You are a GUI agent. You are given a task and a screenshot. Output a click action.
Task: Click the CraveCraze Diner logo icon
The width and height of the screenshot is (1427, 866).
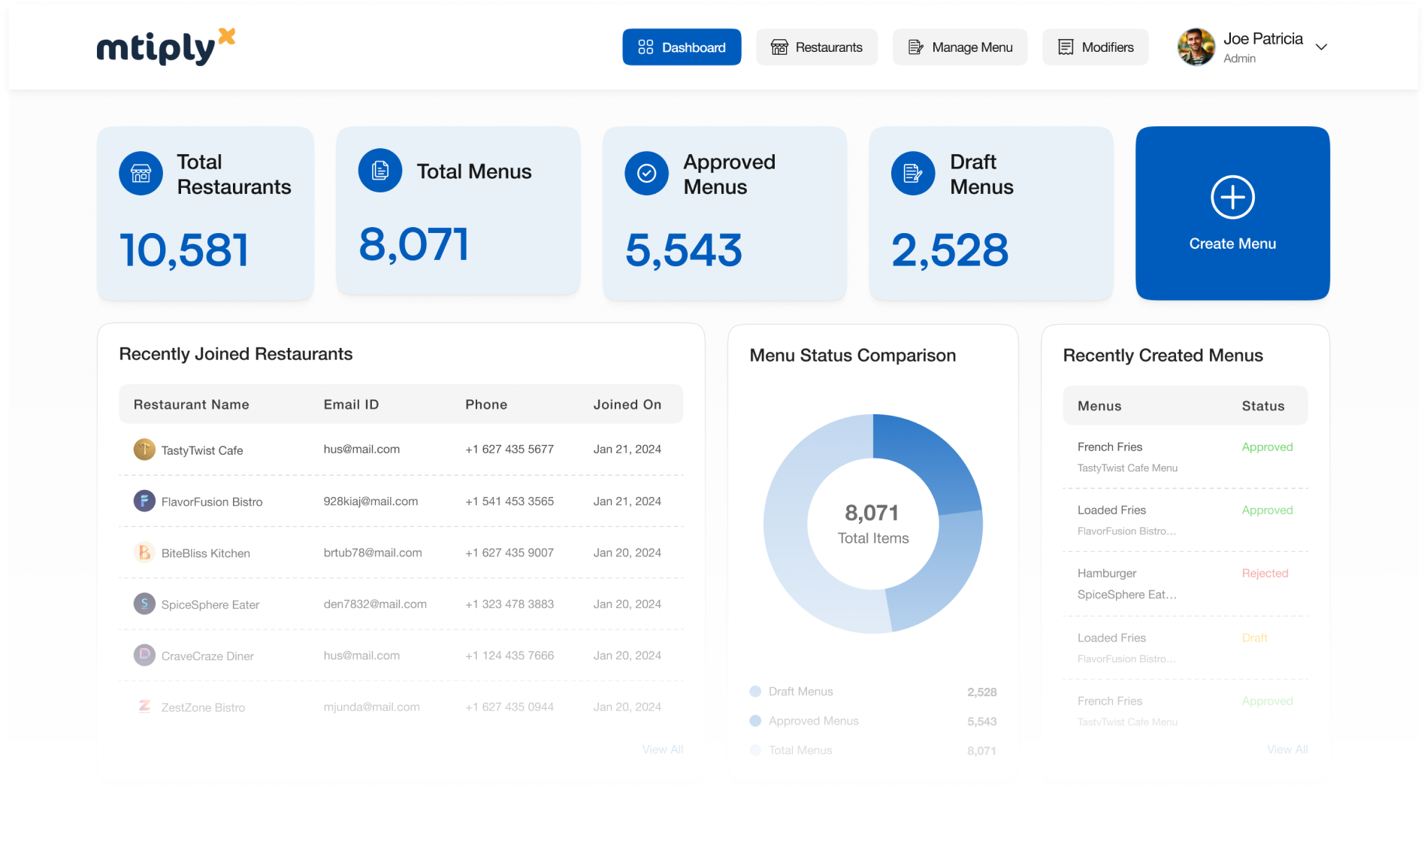pyautogui.click(x=144, y=656)
